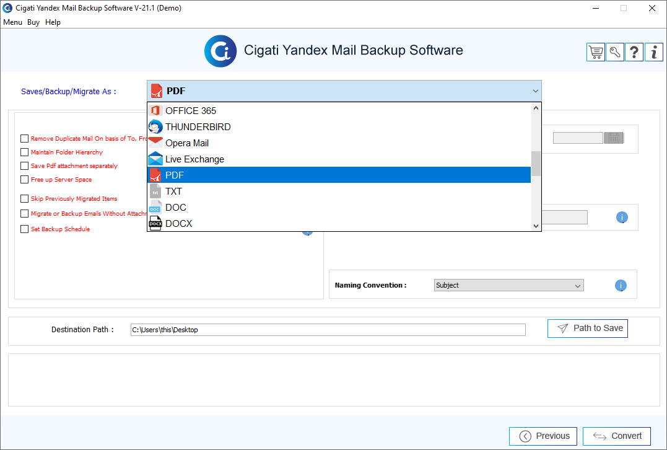Enable Remove Duplicate Mail checkbox
The height and width of the screenshot is (450, 667).
coord(24,138)
